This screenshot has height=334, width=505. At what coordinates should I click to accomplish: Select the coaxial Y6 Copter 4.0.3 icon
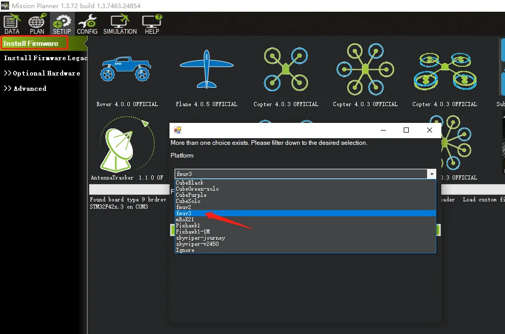pyautogui.click(x=445, y=71)
